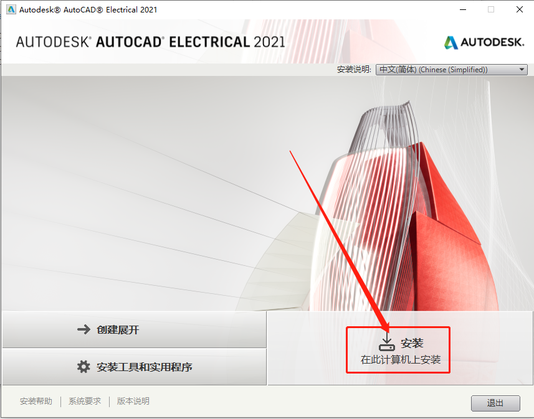The image size is (534, 419).
Task: Start installation via the 安装 label
Action: 412,343
